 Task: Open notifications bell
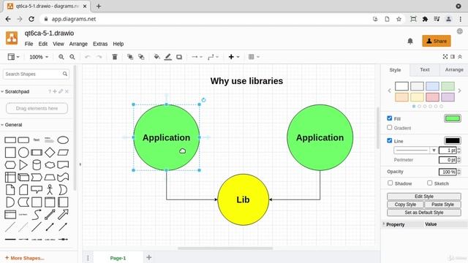click(x=410, y=41)
